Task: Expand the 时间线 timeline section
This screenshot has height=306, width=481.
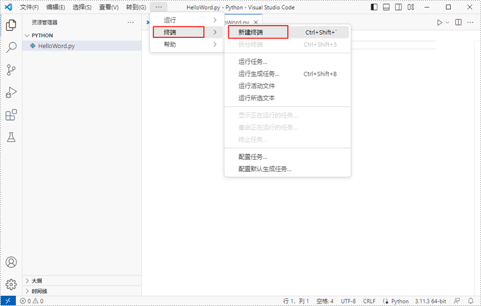Action: click(82, 291)
